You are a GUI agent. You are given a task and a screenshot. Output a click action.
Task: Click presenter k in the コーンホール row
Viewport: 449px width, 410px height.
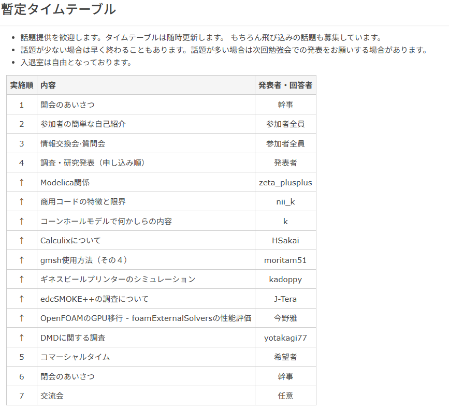tap(285, 221)
